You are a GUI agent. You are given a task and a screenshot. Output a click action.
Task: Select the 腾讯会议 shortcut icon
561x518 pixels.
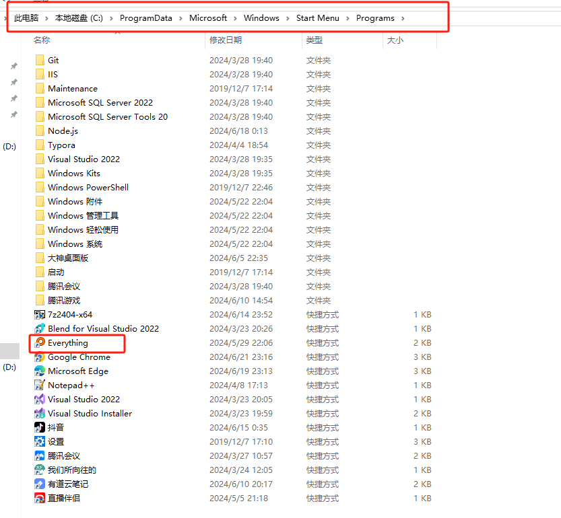coord(40,456)
